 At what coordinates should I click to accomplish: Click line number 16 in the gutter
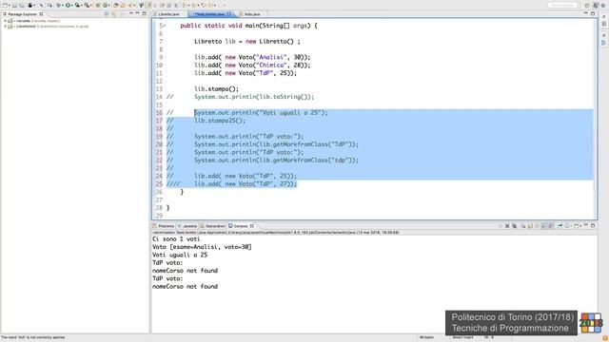click(159, 113)
